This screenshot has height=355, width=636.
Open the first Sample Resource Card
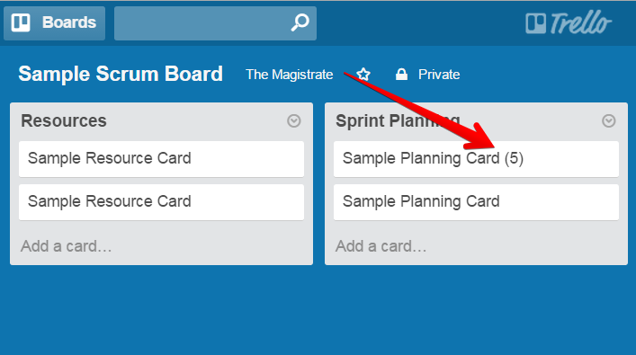click(x=161, y=159)
